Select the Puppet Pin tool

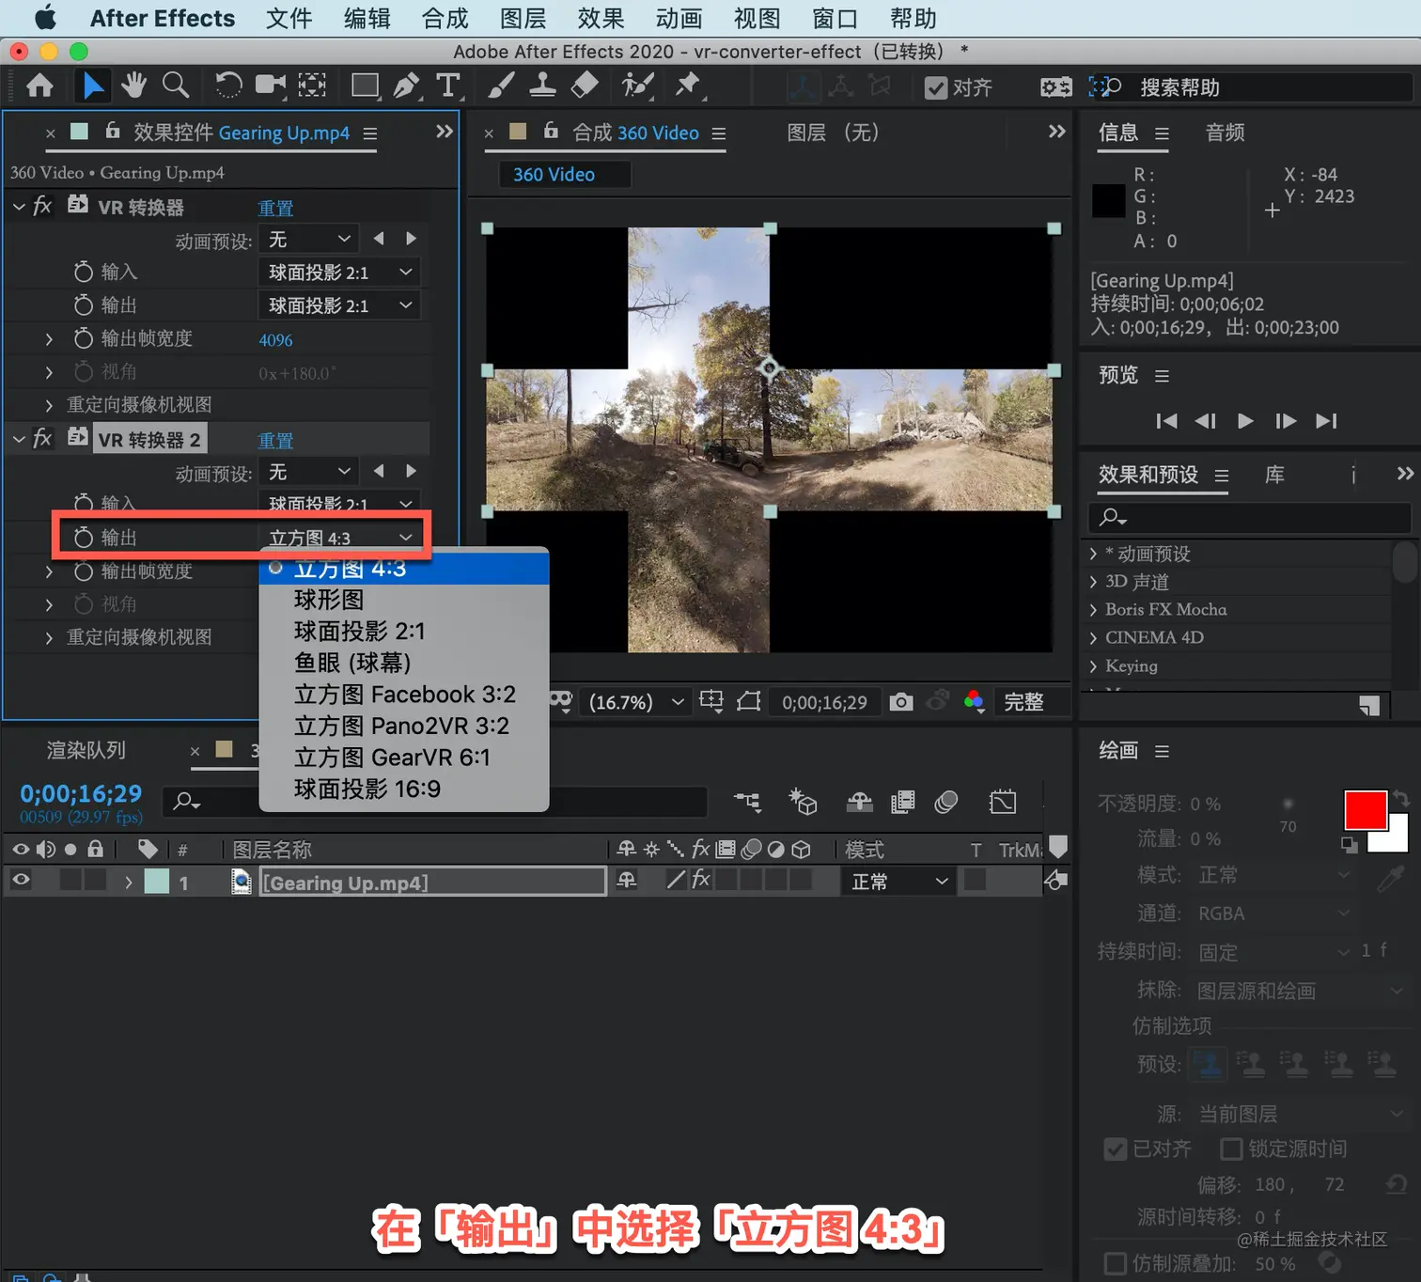(689, 86)
